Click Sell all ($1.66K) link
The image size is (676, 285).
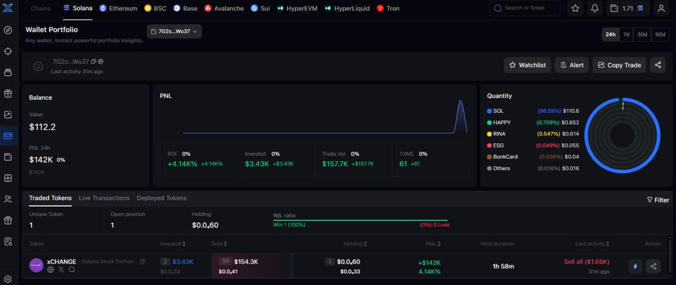586,262
